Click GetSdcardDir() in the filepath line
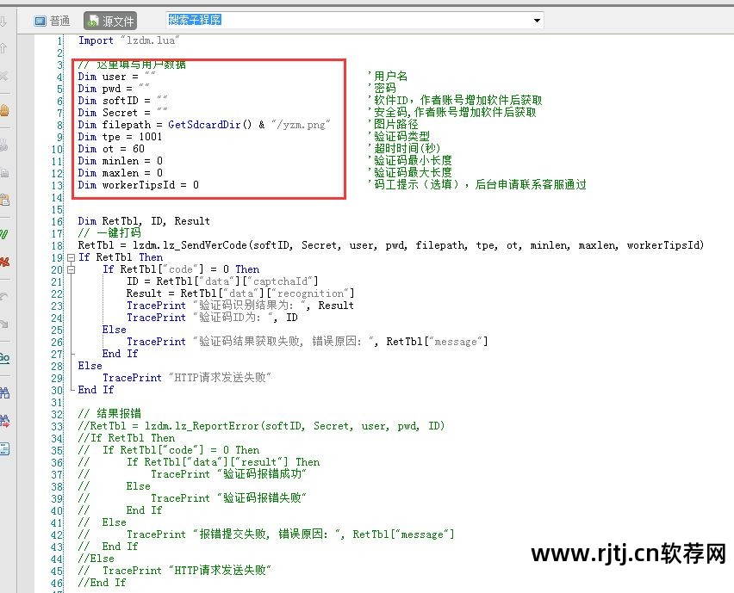This screenshot has width=734, height=593. click(209, 125)
